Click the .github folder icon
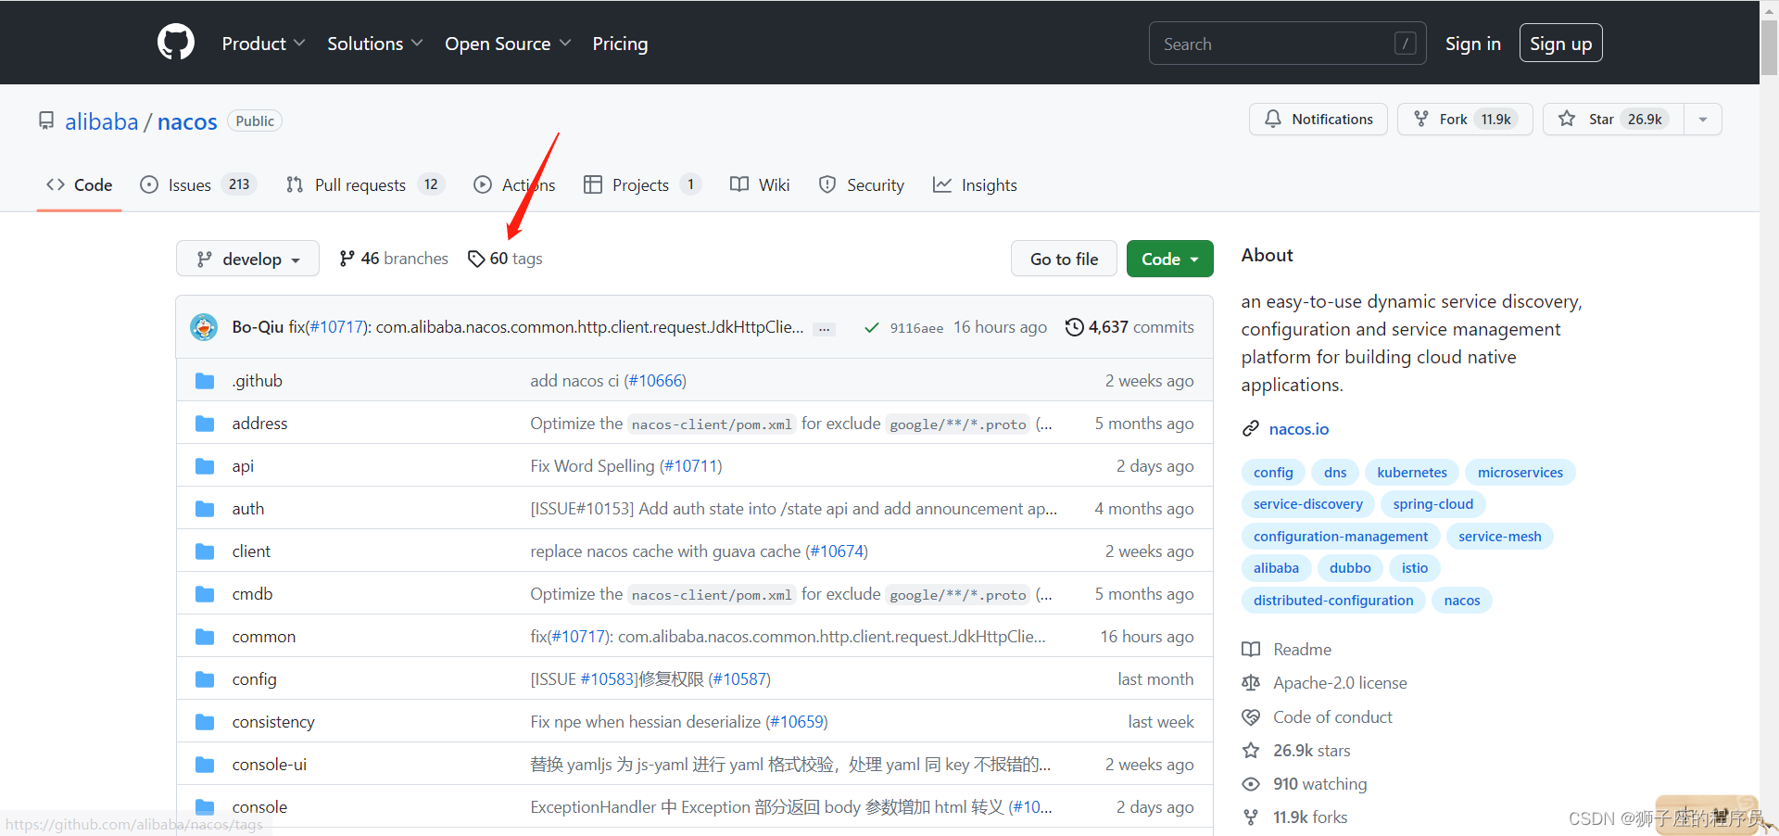 point(205,381)
